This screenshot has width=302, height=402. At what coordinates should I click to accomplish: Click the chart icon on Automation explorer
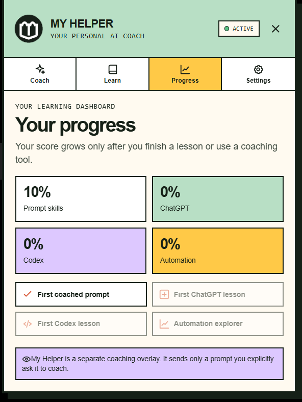[164, 324]
